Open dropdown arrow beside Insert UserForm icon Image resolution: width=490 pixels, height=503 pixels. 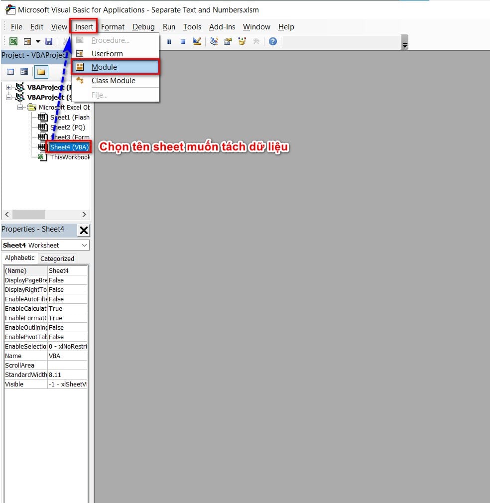click(37, 41)
